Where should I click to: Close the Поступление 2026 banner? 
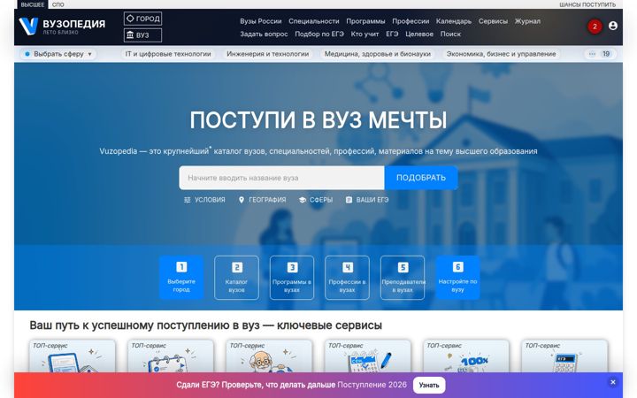click(x=613, y=382)
